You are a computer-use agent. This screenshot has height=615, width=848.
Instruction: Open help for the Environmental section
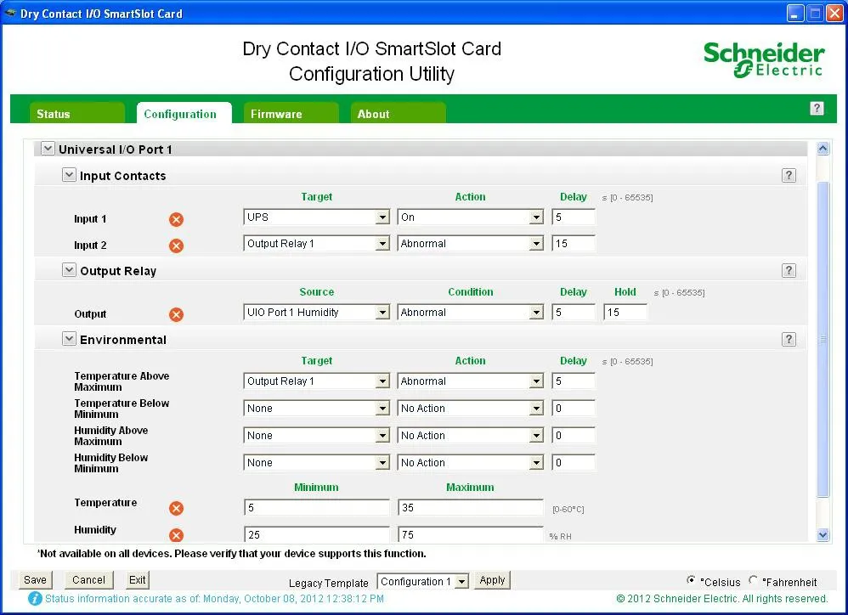(789, 338)
